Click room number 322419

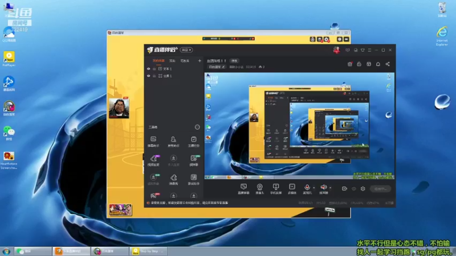[x=251, y=67]
